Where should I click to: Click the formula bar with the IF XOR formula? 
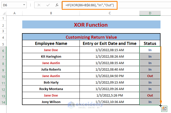(x=89, y=5)
